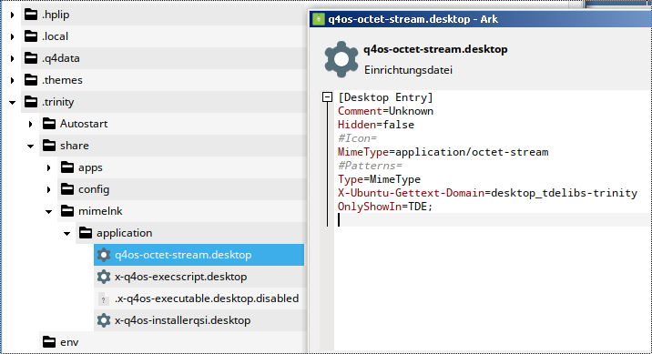Select share folder name
Screen dimensions: 652x354
75,146
